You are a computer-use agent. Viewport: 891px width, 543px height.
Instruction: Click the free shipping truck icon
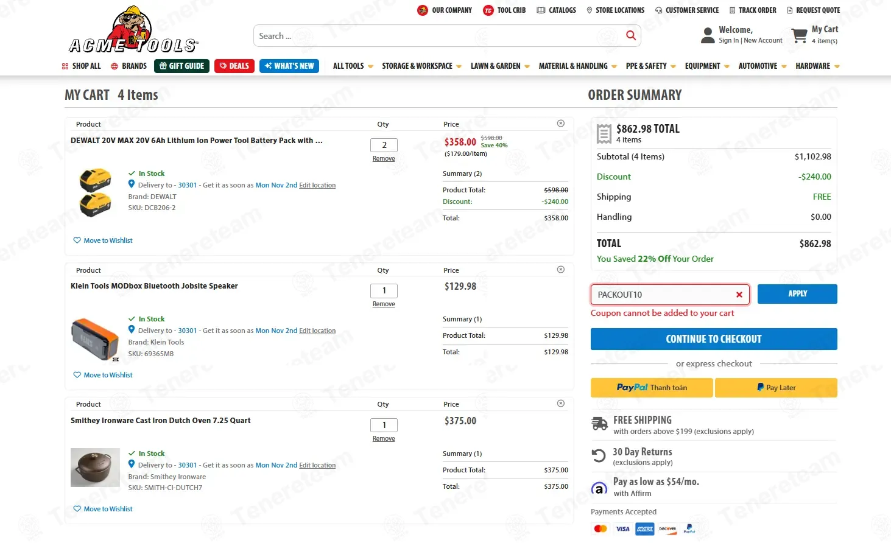click(x=600, y=424)
